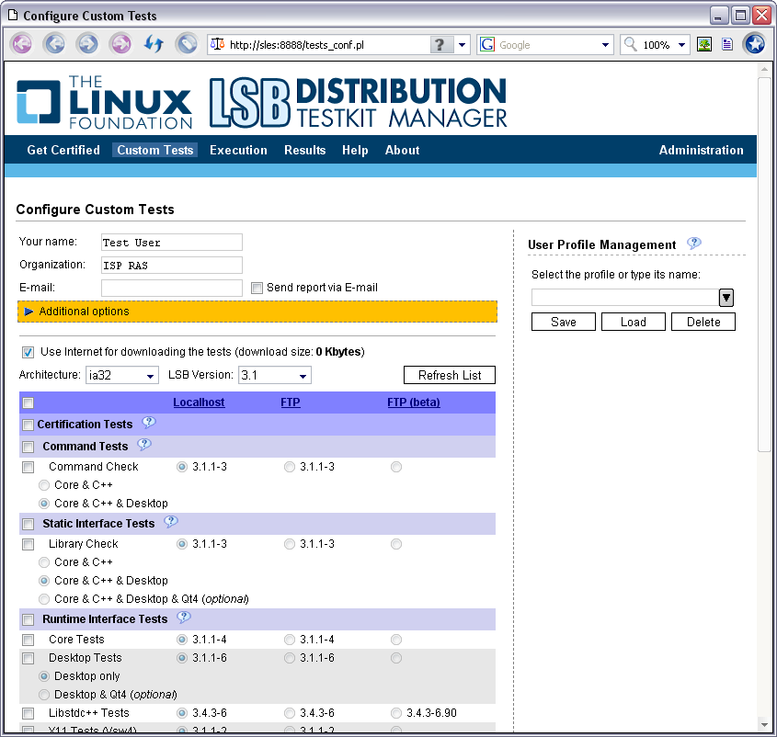The height and width of the screenshot is (737, 777).
Task: Open help bubble next to Command Tests
Action: [143, 444]
